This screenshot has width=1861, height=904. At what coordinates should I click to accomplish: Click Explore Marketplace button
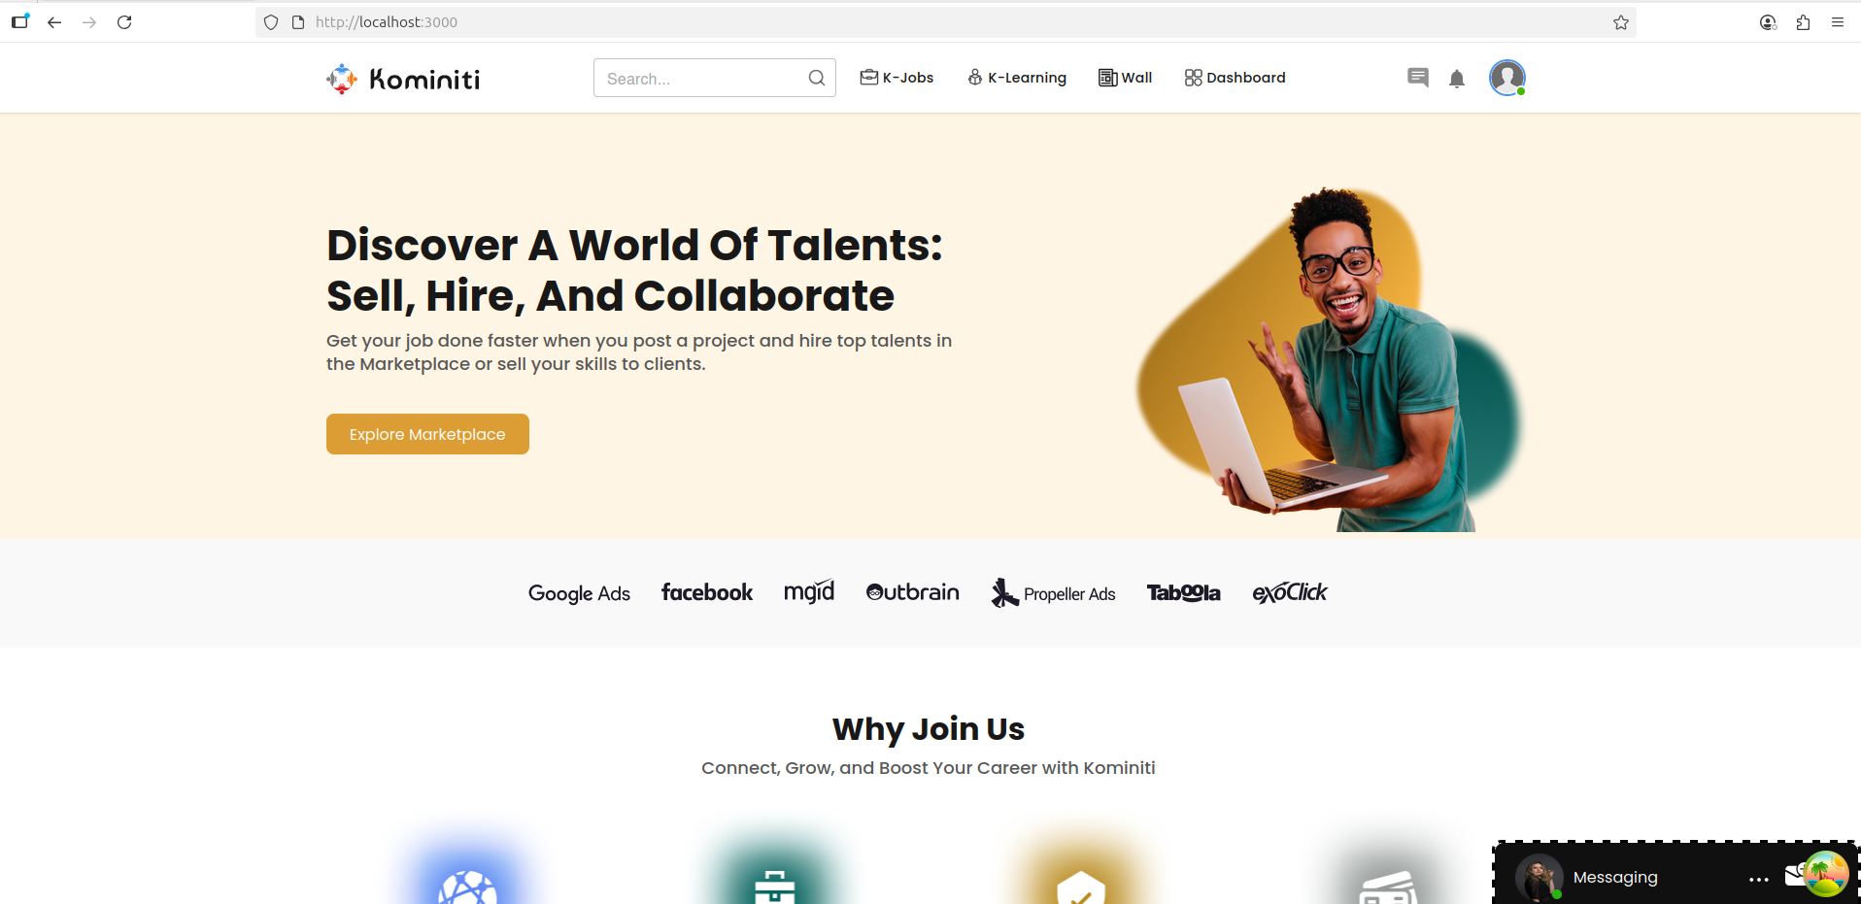click(427, 434)
